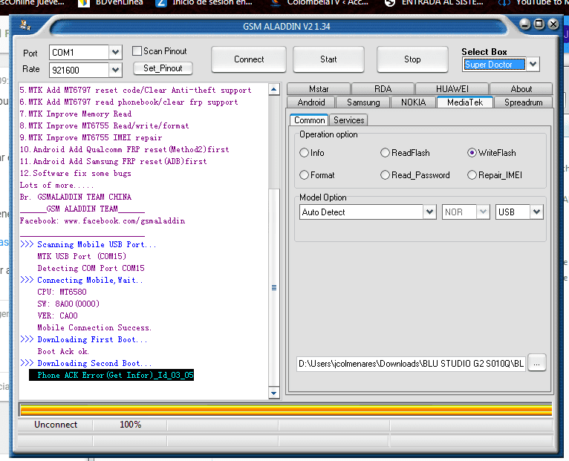The width and height of the screenshot is (569, 461).
Task: Open the Inicio de sesión browser tab
Action: coord(204,3)
